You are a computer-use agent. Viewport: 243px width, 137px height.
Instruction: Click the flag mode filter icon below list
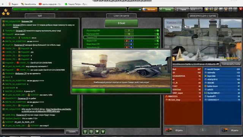point(97,132)
